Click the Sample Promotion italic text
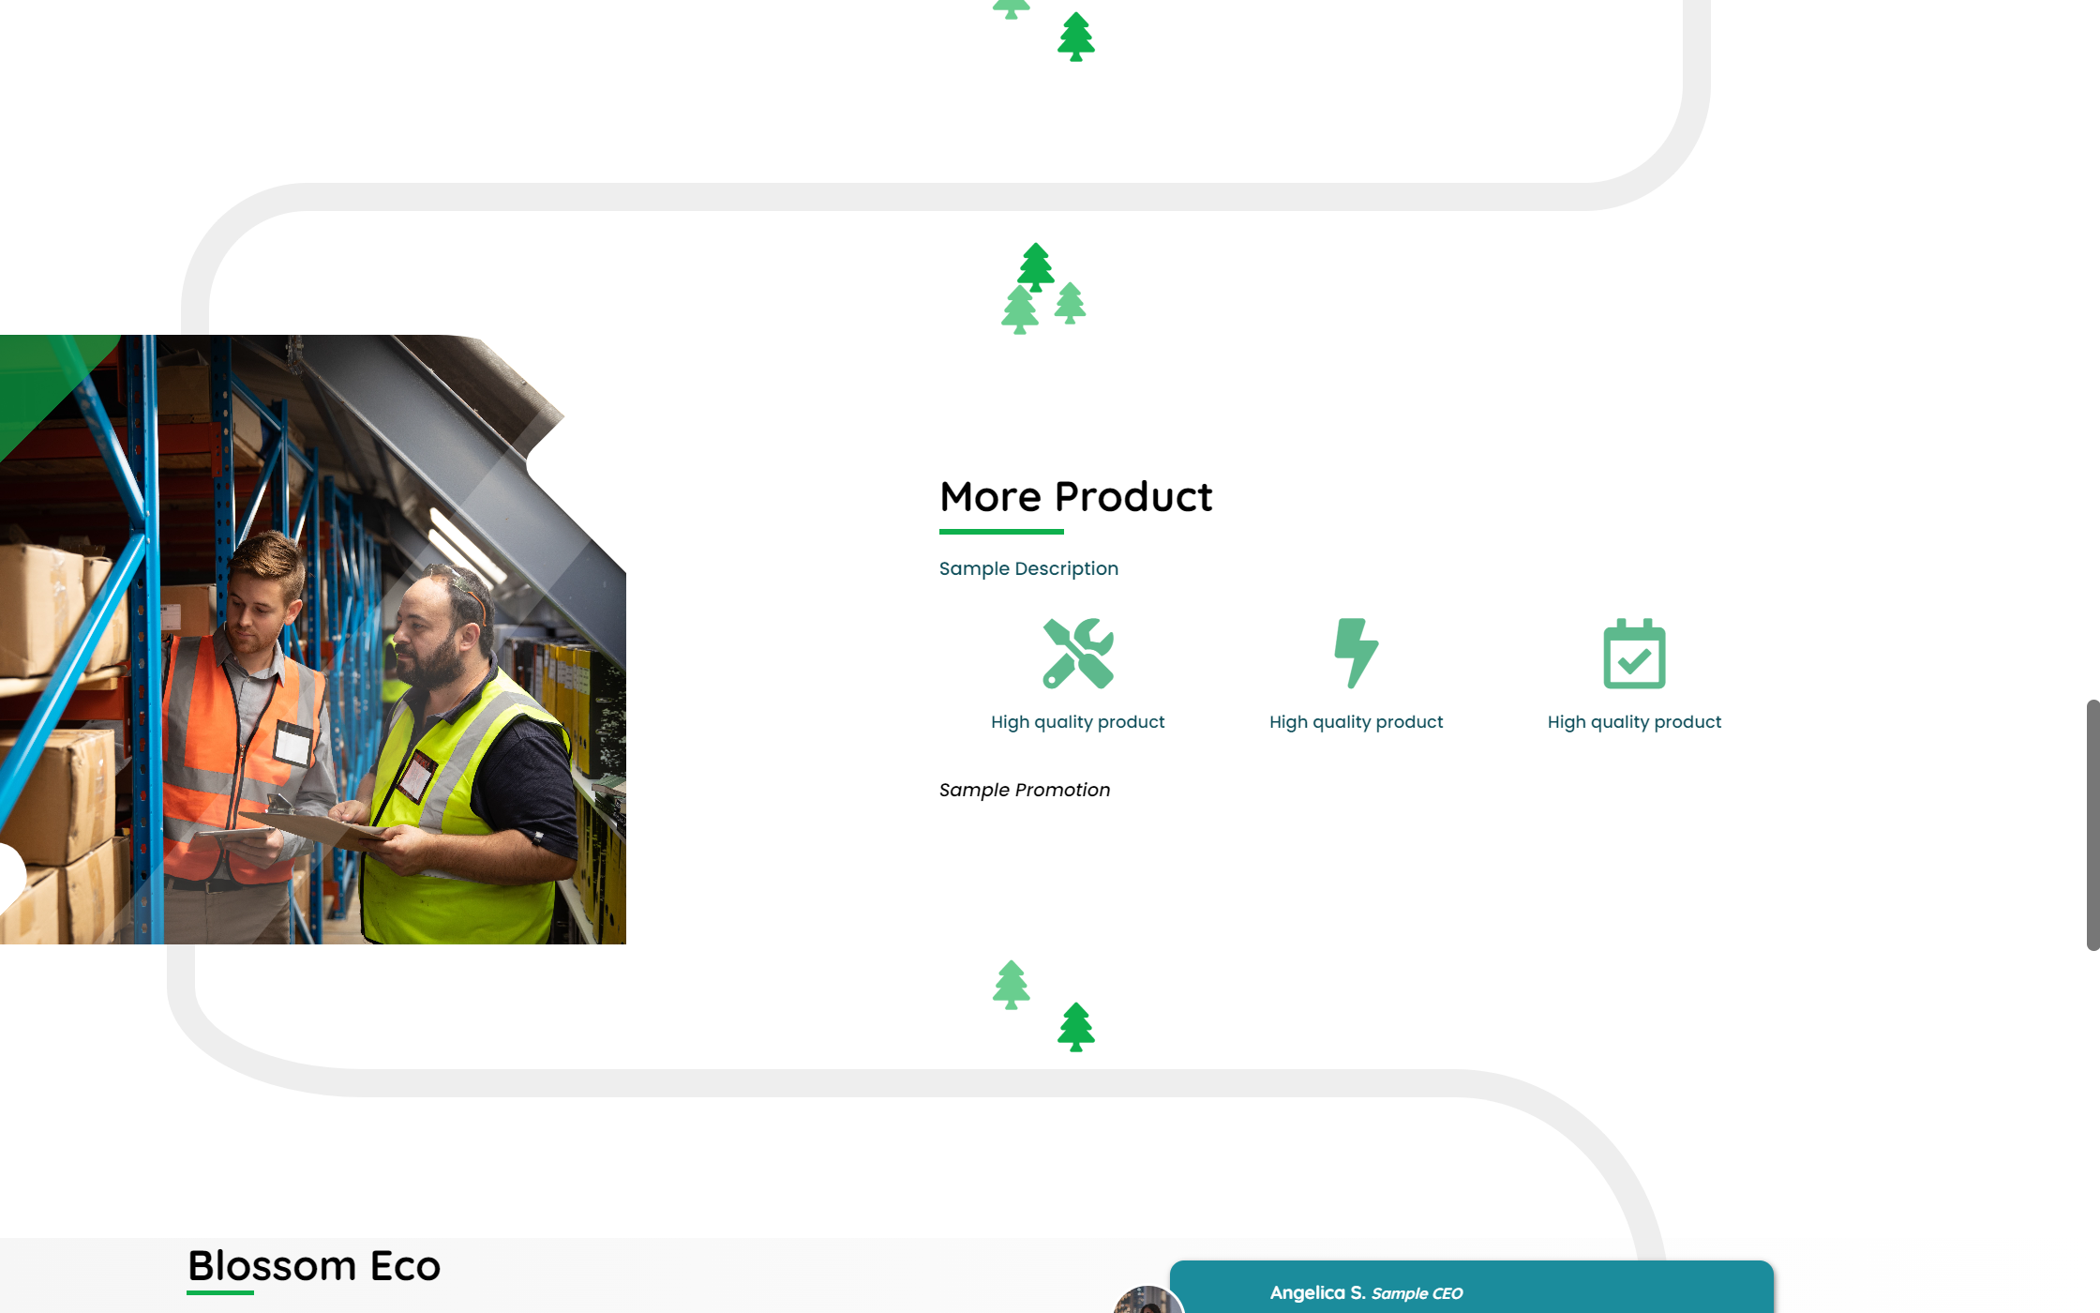Image resolution: width=2100 pixels, height=1313 pixels. coord(1025,790)
